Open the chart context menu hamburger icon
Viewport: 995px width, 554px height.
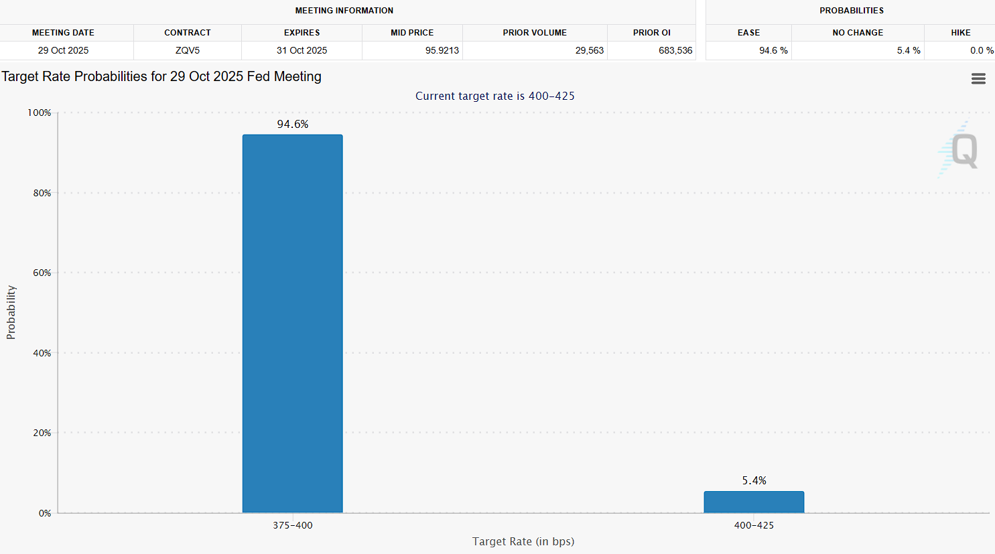tap(978, 79)
